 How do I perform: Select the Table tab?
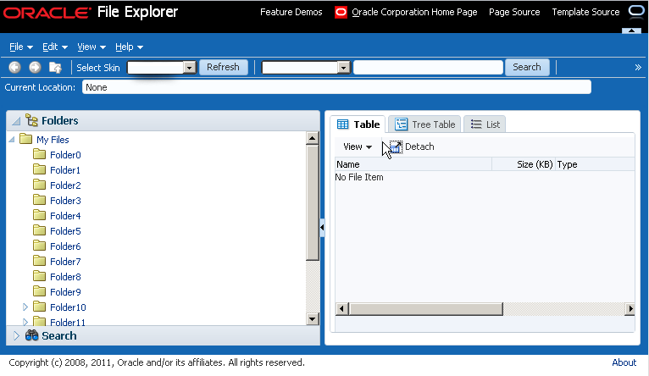358,124
